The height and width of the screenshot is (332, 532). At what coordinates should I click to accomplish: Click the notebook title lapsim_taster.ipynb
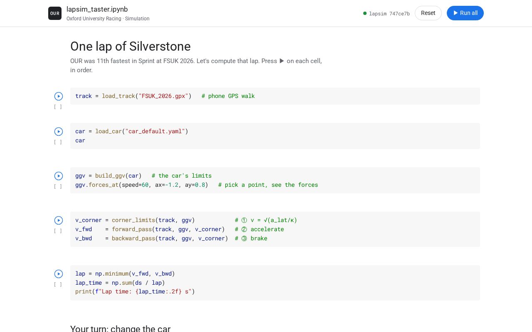(x=97, y=9)
